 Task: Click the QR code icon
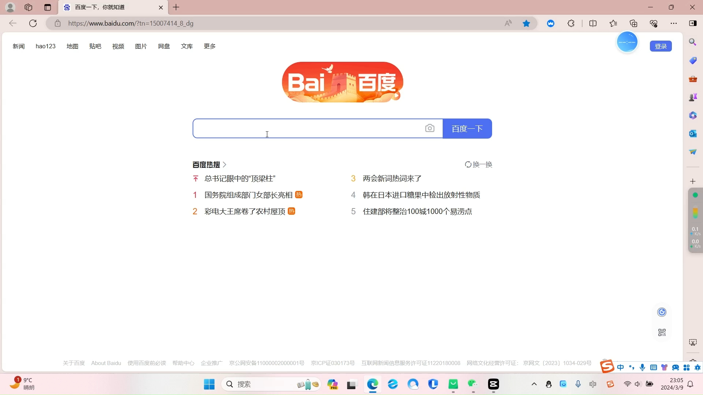pyautogui.click(x=662, y=332)
